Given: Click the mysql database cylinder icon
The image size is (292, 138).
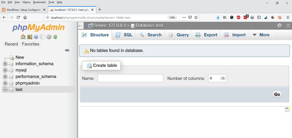Looking at the screenshot, I should pyautogui.click(x=12, y=70).
